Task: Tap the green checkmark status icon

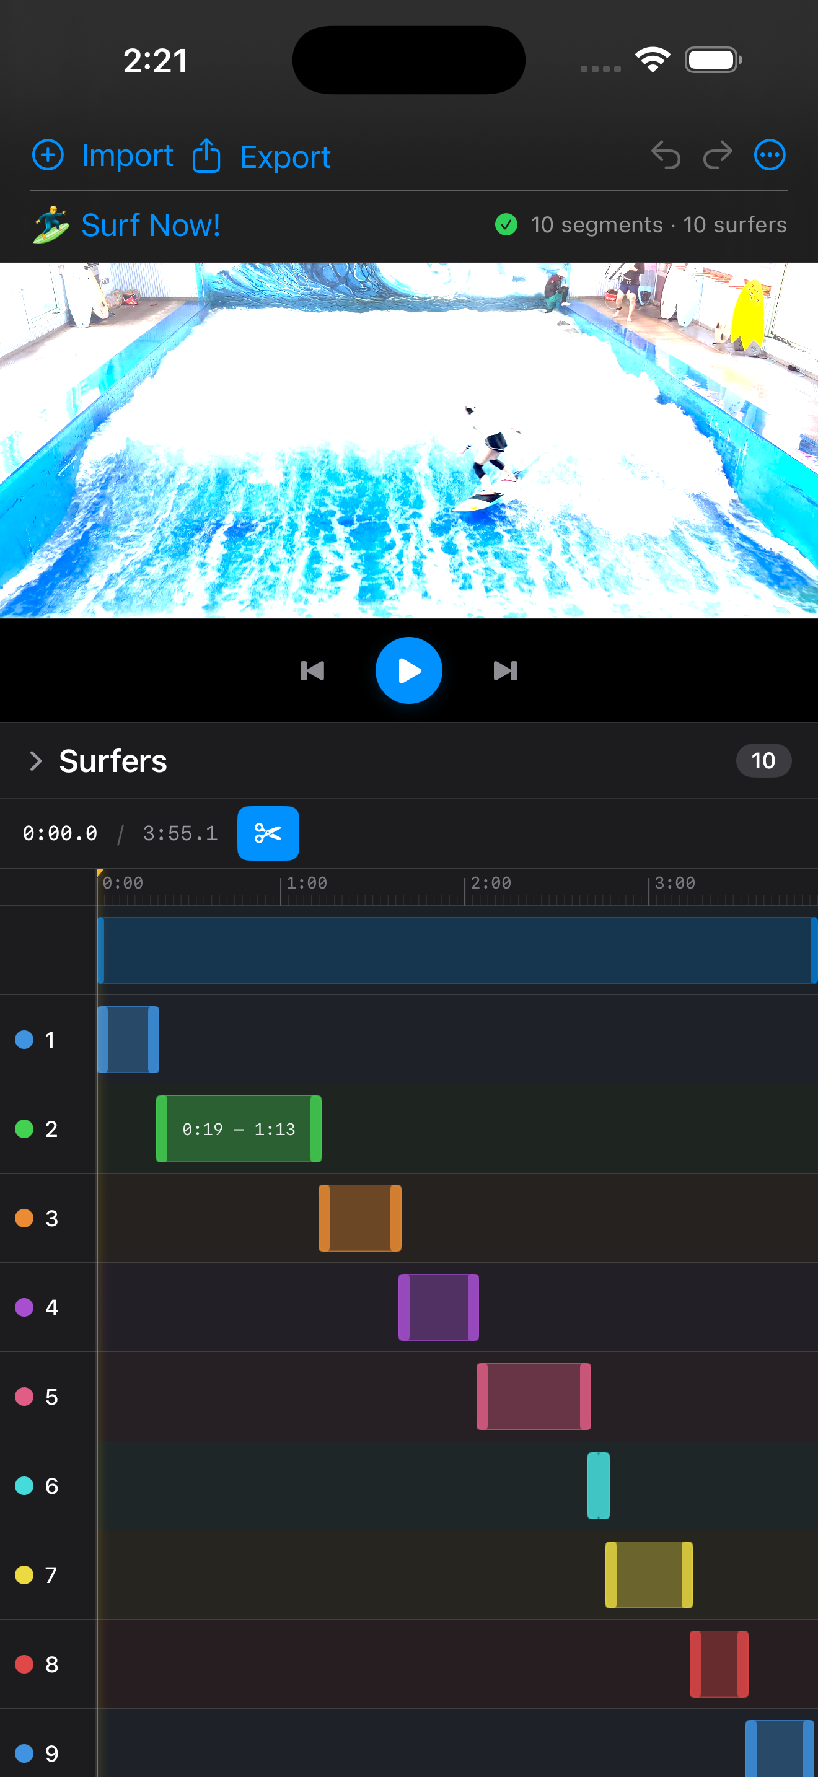Action: (x=506, y=224)
